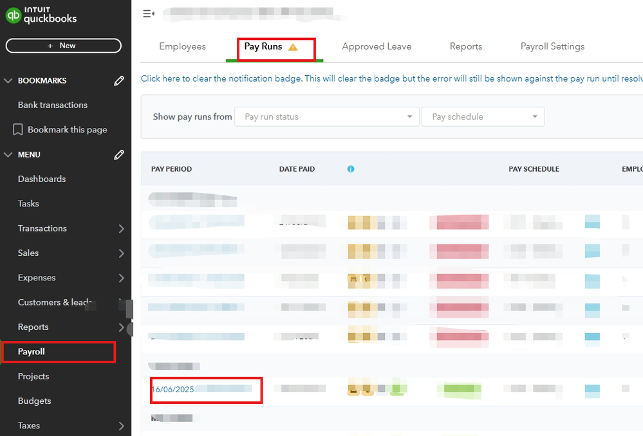Click link to clear the notification badge
This screenshot has width=643, height=436.
pyautogui.click(x=391, y=78)
